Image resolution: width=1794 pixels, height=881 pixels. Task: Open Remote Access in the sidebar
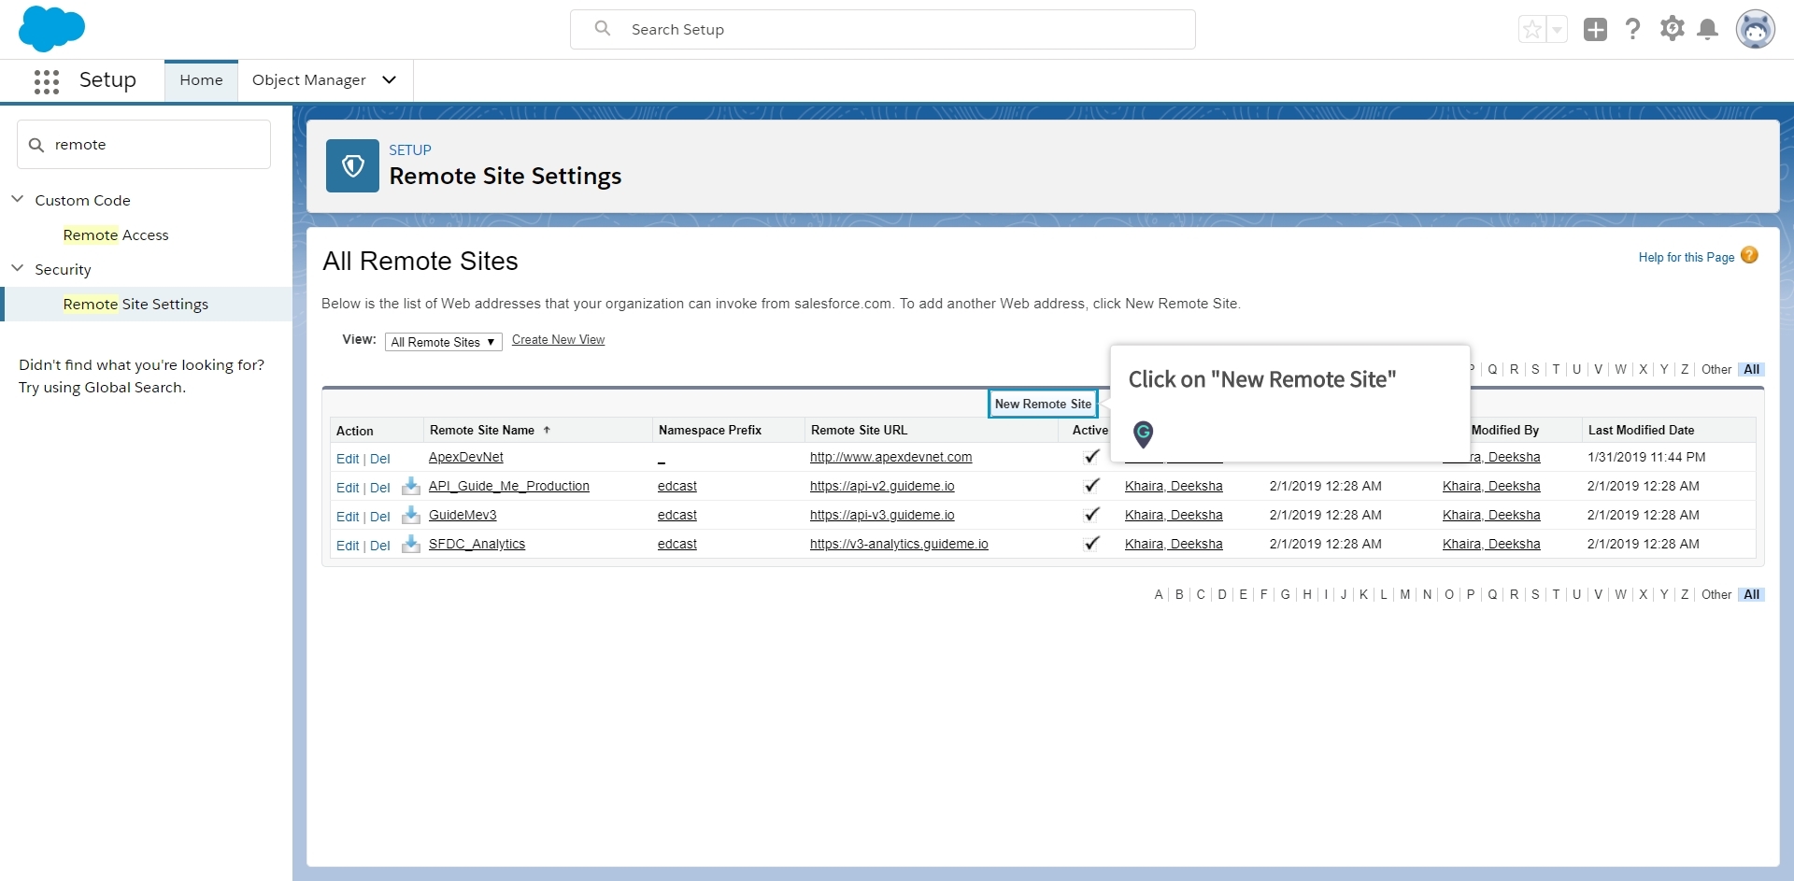(116, 235)
